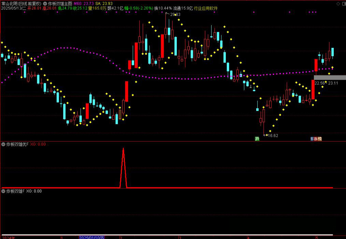Viewport: 346px width, 239px height.
Task: Click the square window icon at top right
Action: tap(343, 4)
